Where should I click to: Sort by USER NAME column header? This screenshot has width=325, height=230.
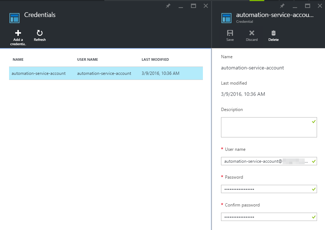[x=87, y=60]
